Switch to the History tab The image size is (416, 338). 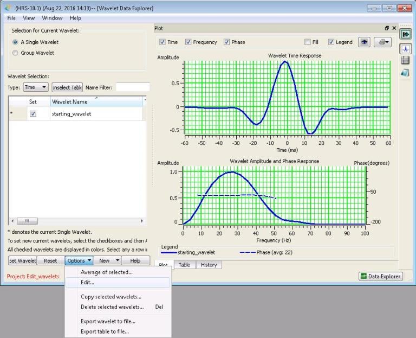click(x=209, y=265)
